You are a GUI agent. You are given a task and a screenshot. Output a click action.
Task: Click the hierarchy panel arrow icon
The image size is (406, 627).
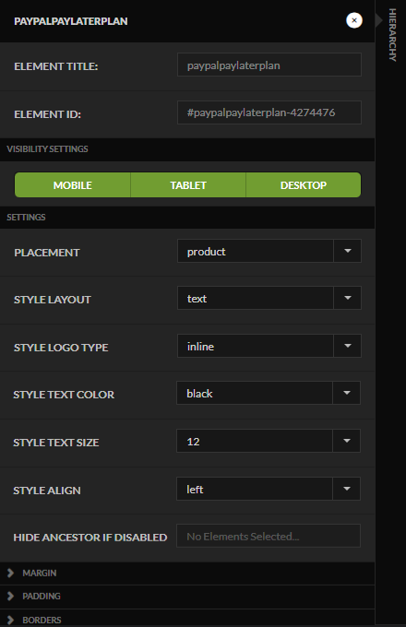[379, 20]
